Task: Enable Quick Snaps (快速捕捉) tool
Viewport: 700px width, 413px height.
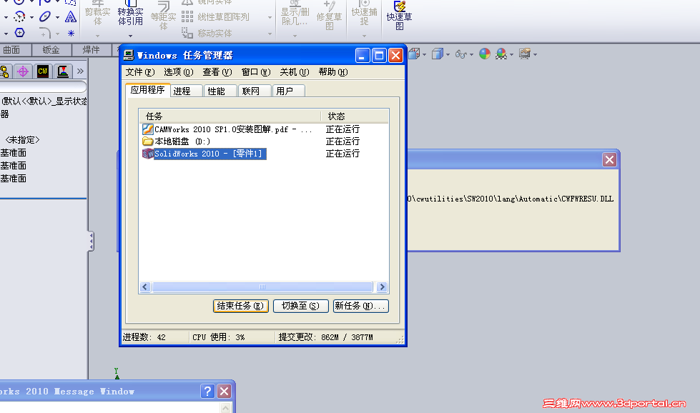Action: point(363,16)
